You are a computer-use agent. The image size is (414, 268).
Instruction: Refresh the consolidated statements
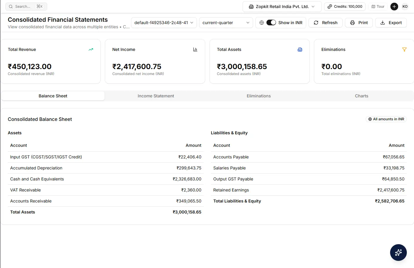point(325,23)
